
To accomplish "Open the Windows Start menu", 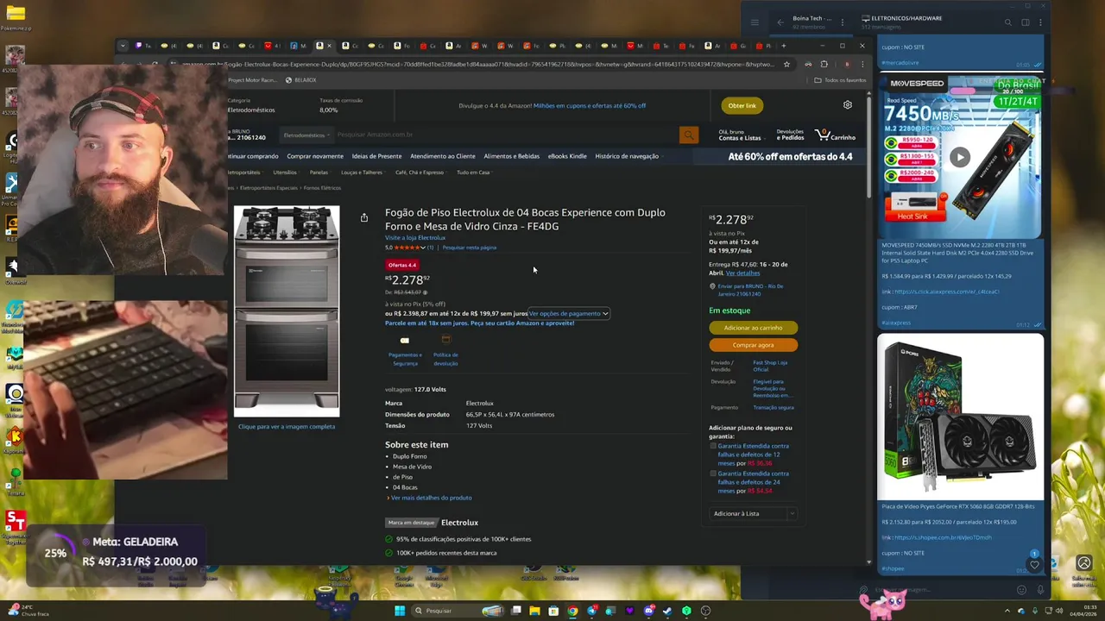I will point(400,611).
